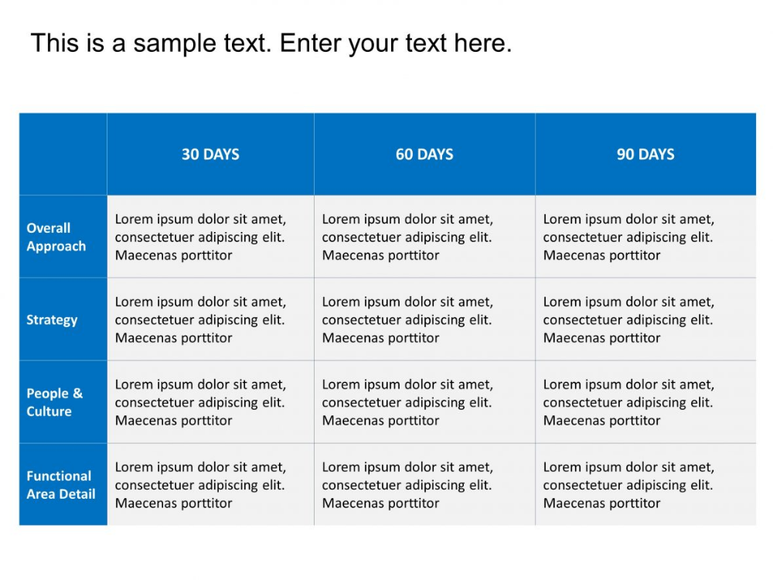This screenshot has height=580, width=773.
Task: Click Strategy cell text under 60 DAYS
Action: [407, 320]
